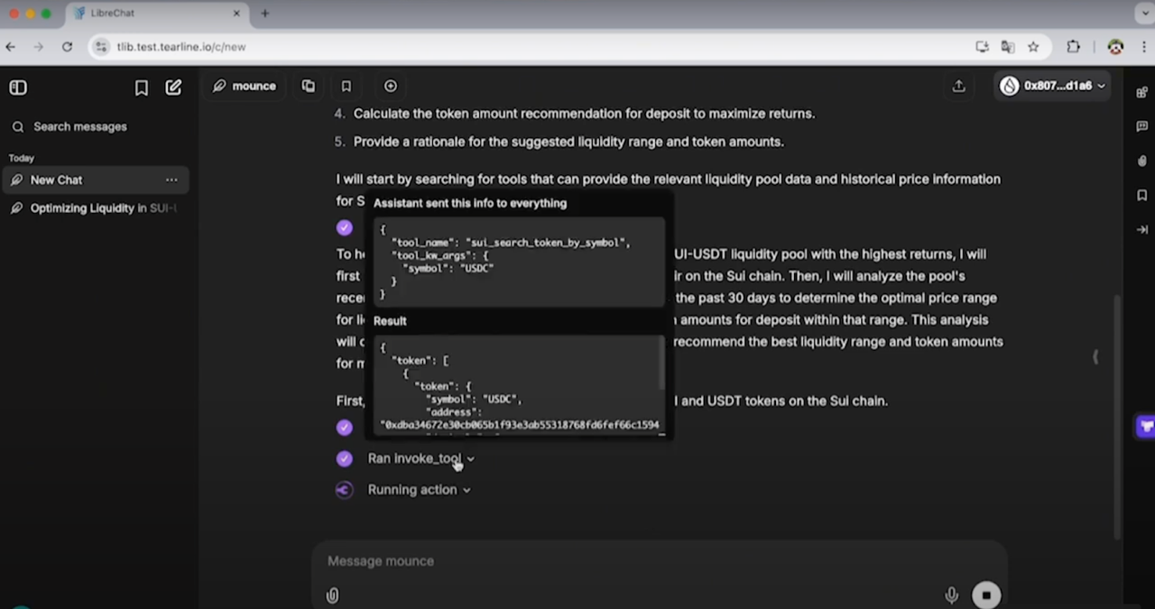Expand the Running action details
This screenshot has height=609, width=1155.
[418, 490]
